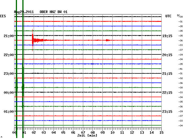Select the 00:00 local time label

point(9,93)
